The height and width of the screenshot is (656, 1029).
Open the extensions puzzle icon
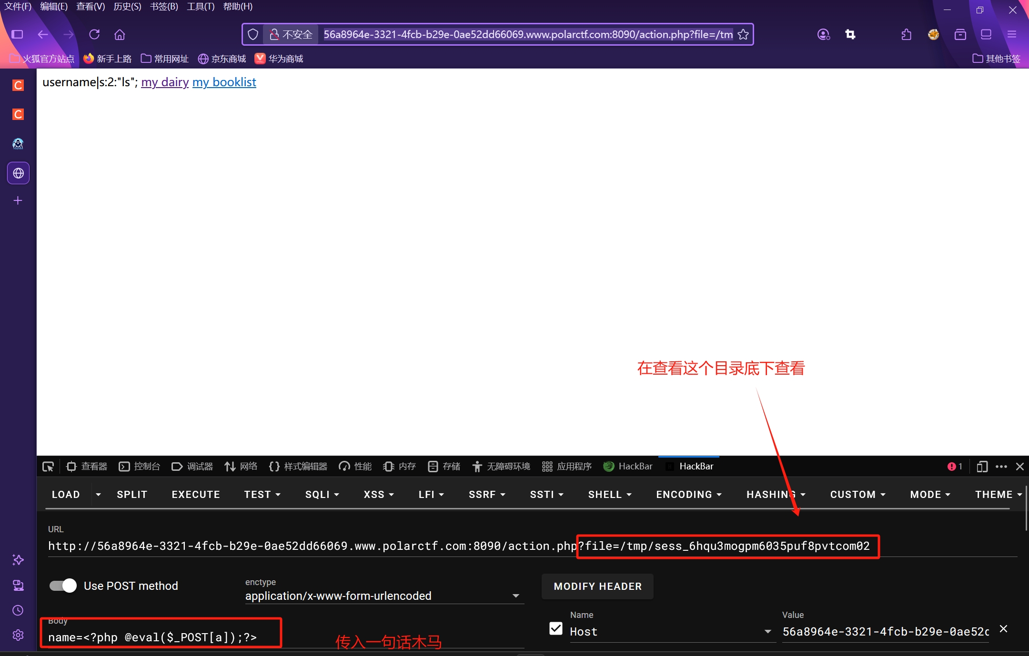(x=907, y=34)
